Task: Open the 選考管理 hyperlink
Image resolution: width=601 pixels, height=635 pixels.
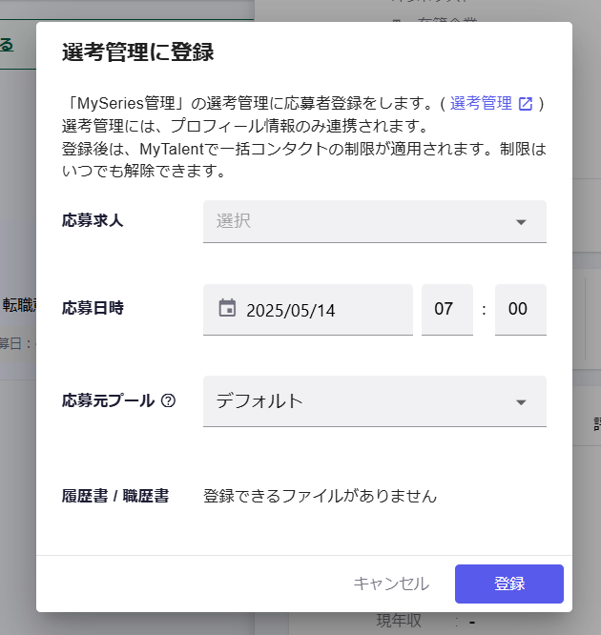Action: (481, 103)
